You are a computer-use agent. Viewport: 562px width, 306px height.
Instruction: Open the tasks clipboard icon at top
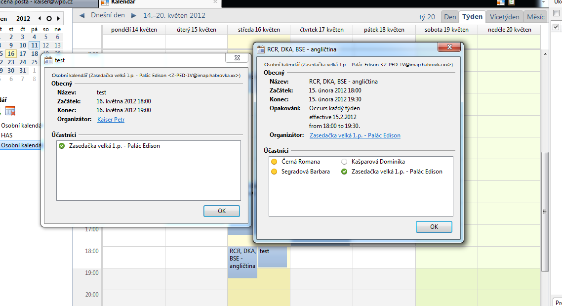tap(512, 2)
